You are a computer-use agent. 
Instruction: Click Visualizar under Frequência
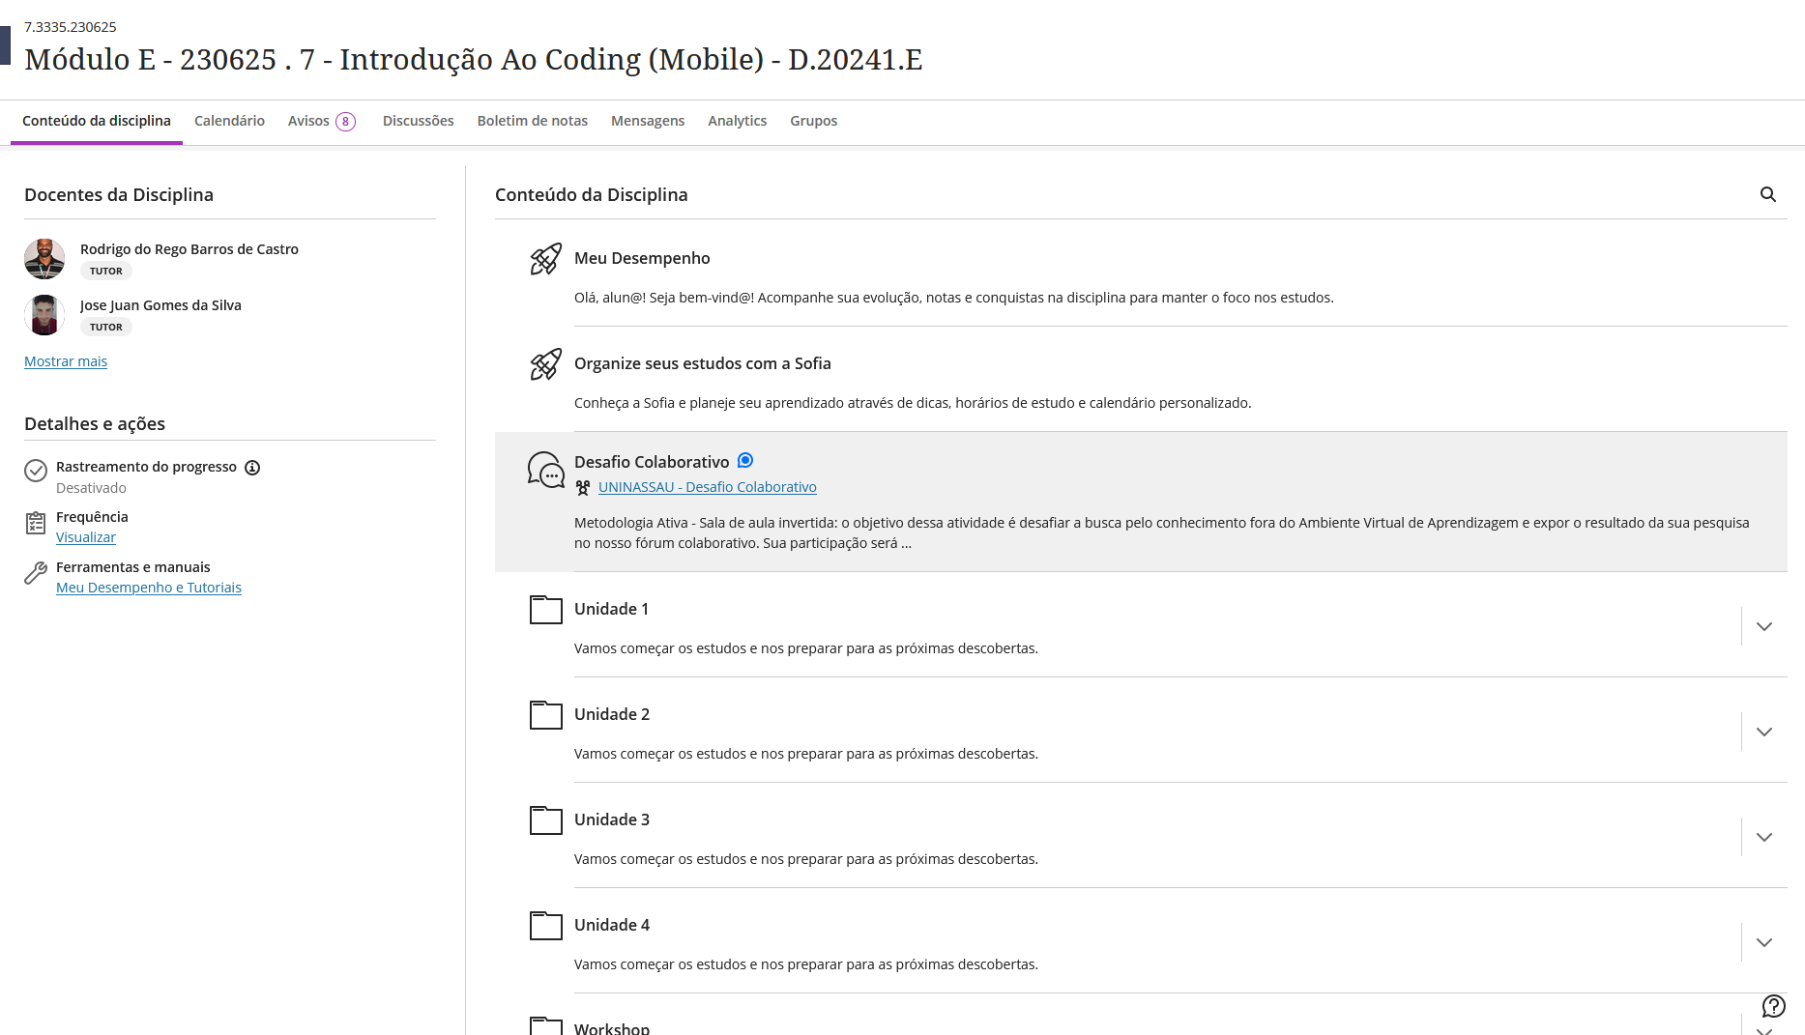pos(86,537)
